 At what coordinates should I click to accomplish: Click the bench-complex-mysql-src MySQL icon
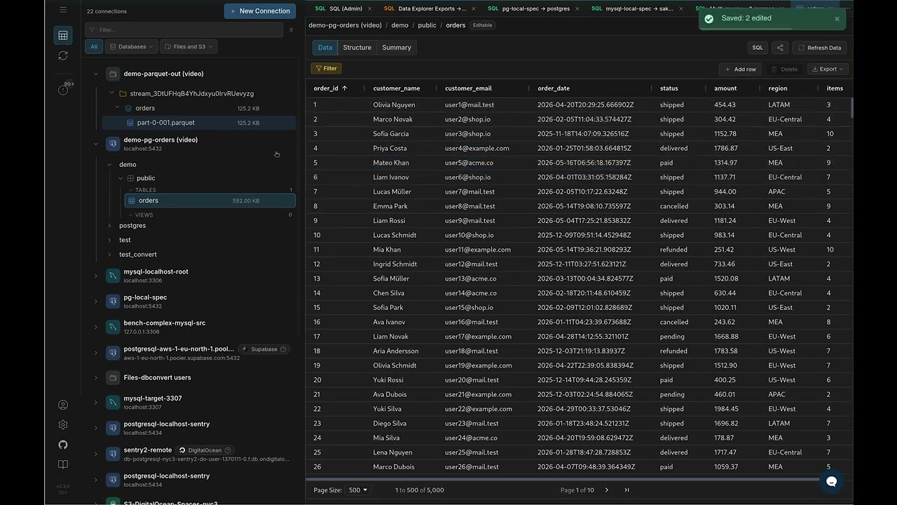(x=112, y=327)
